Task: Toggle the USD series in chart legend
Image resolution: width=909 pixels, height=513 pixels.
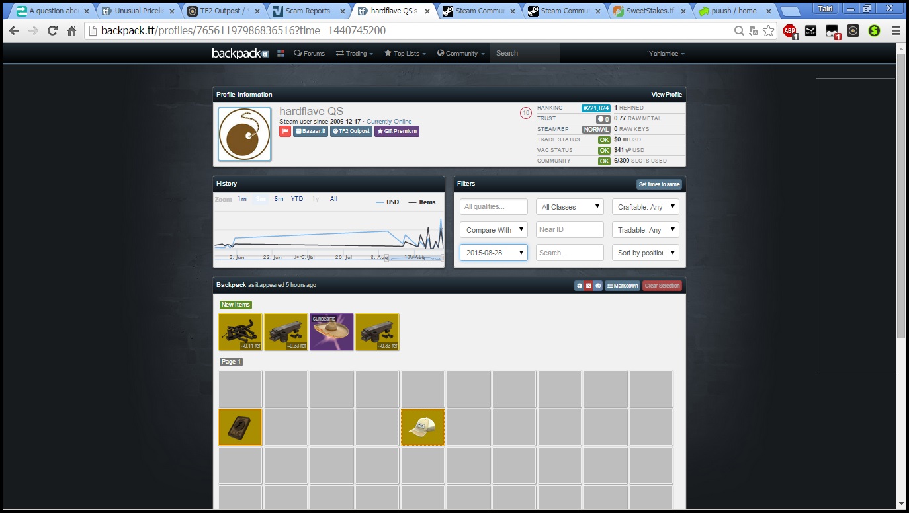Action: click(388, 202)
